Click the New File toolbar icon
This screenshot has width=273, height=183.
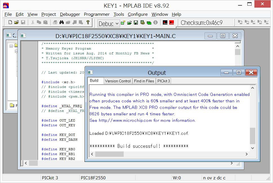(10, 22)
